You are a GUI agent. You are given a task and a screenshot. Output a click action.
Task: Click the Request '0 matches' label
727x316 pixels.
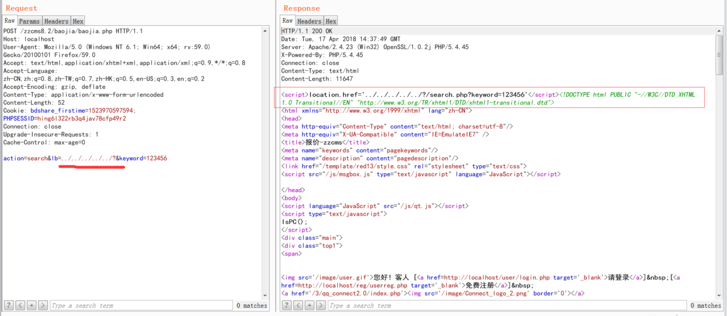tap(252, 305)
